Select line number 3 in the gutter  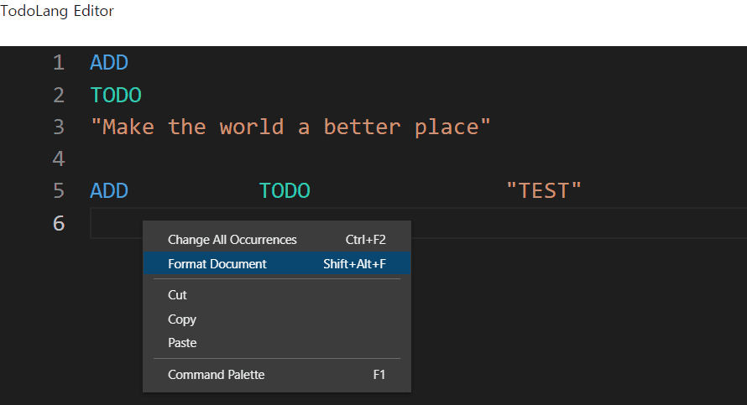59,127
